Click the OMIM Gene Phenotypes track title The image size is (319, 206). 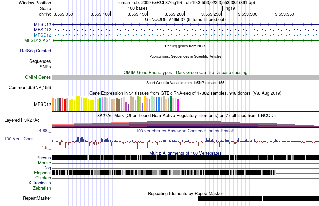coord(185,73)
